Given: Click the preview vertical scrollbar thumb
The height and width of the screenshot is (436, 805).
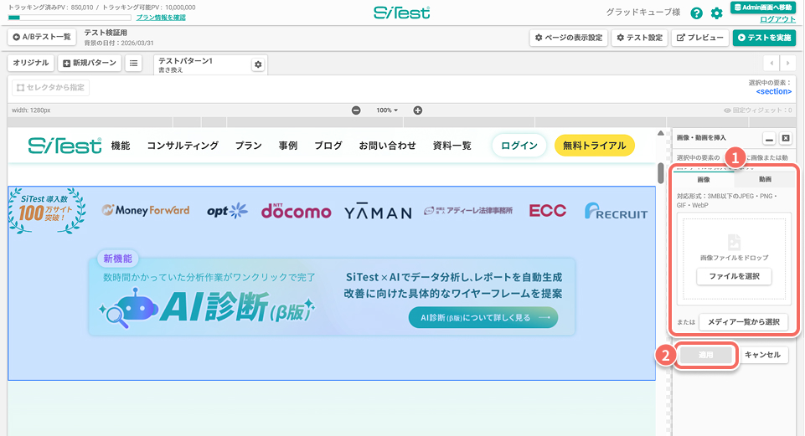Looking at the screenshot, I should 661,173.
